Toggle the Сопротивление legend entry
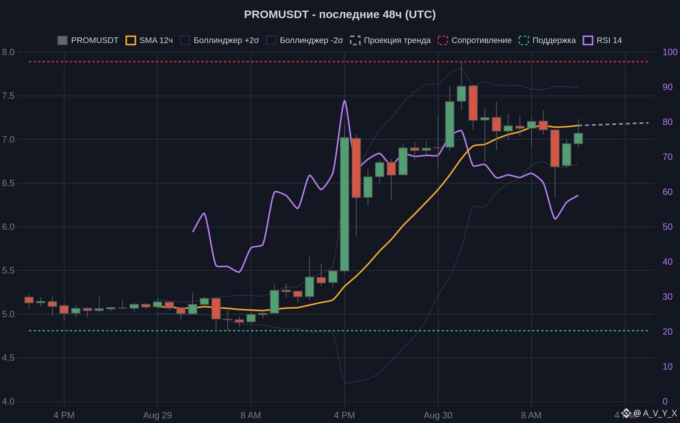 click(x=474, y=40)
